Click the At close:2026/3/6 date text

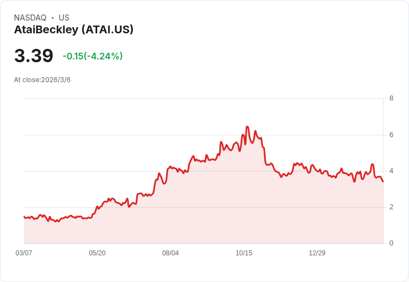pyautogui.click(x=42, y=80)
